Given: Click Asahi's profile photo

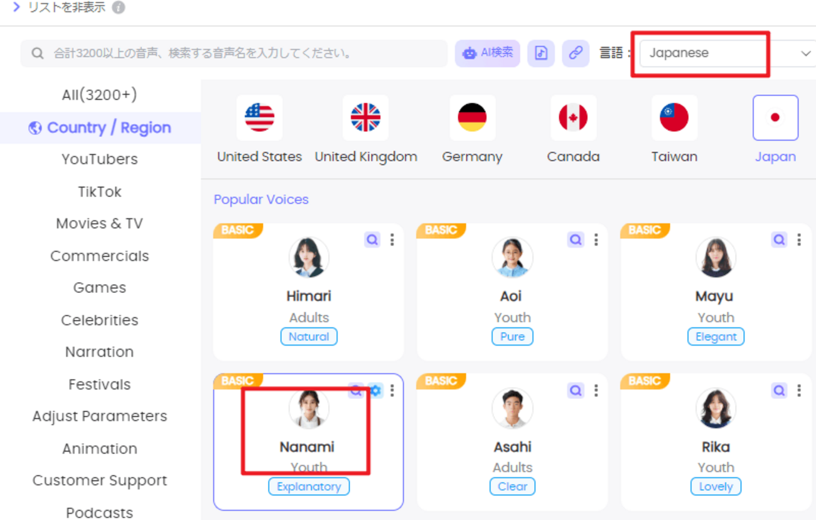Looking at the screenshot, I should coord(512,408).
